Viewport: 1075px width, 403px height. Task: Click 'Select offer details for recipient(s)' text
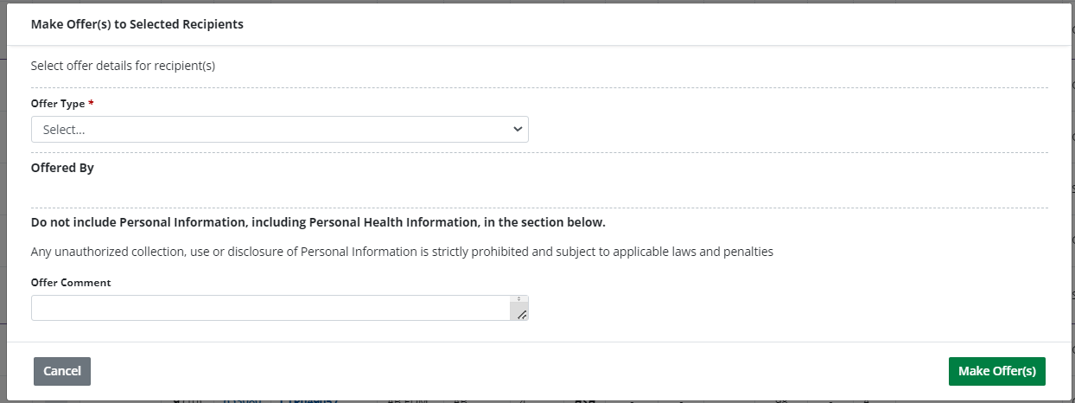123,66
